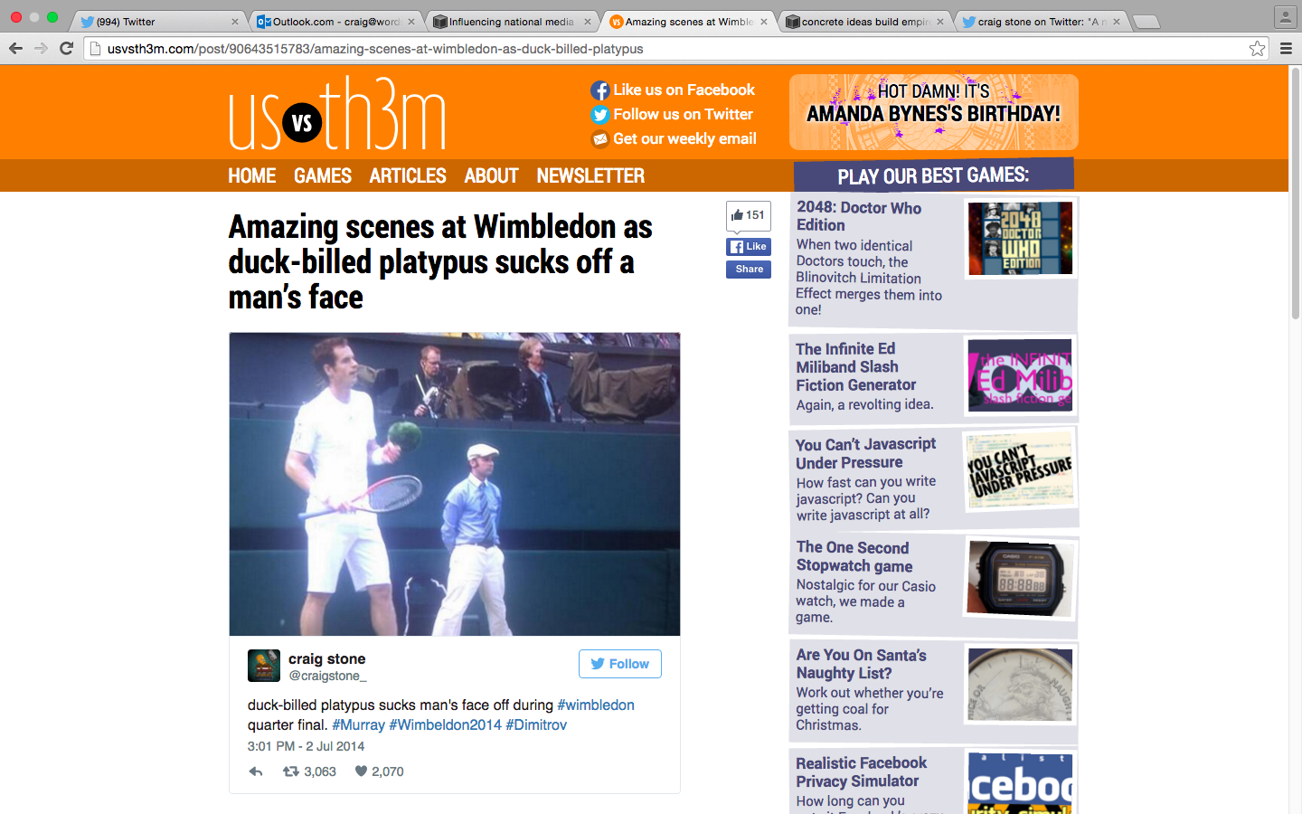Screen dimensions: 1302x814
Task: Open the Are You On Santa's Naughty List link
Action: [862, 664]
